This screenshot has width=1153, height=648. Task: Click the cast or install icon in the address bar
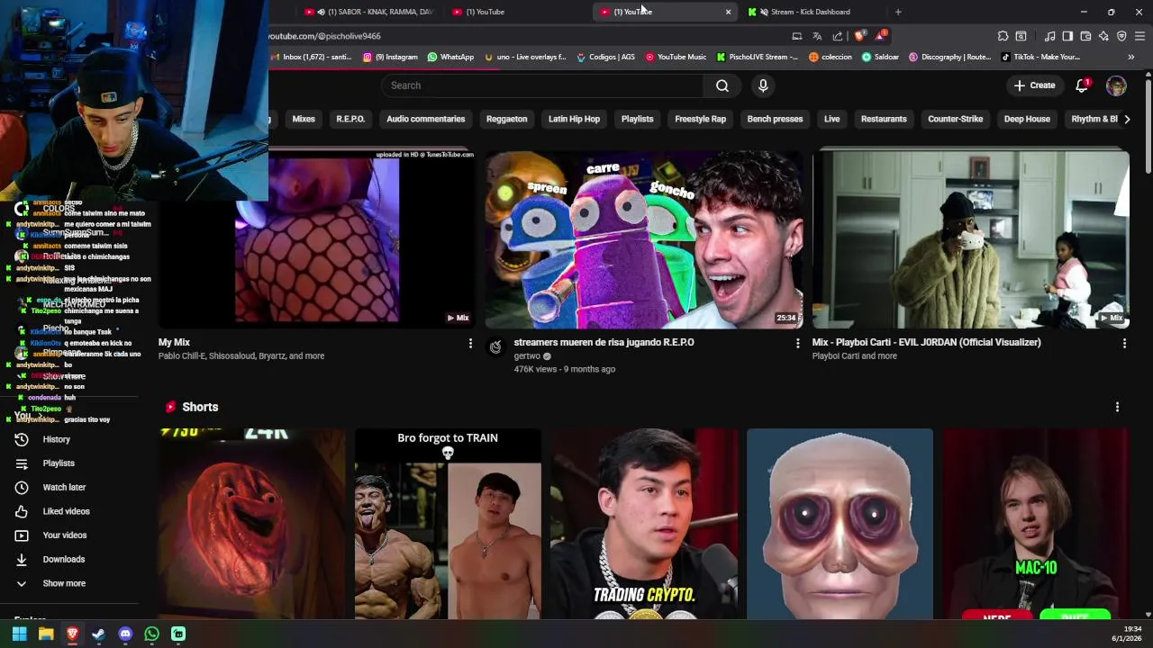coord(796,36)
